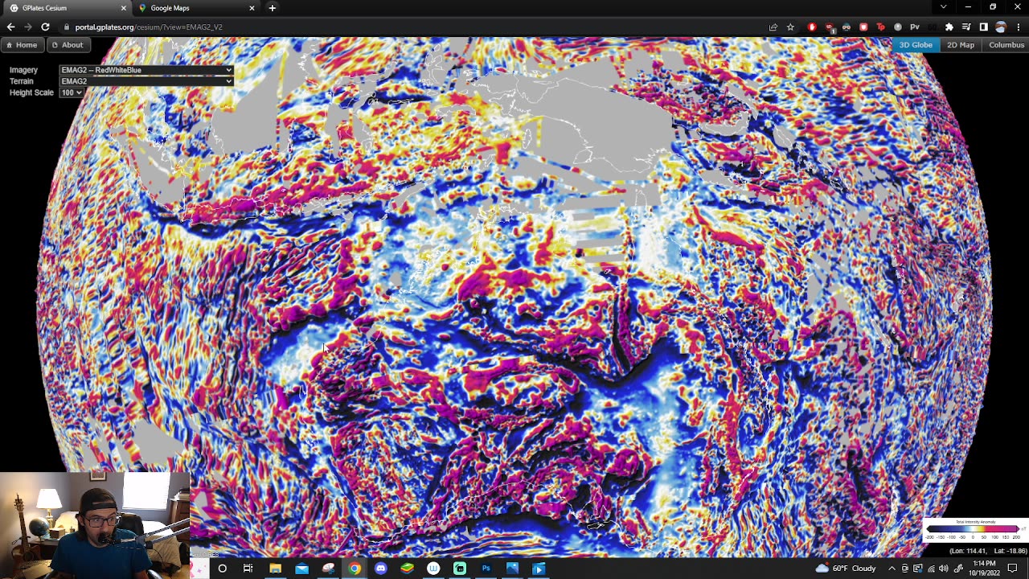Click the webcam overlay thumbnail
The image size is (1029, 579).
tap(95, 525)
